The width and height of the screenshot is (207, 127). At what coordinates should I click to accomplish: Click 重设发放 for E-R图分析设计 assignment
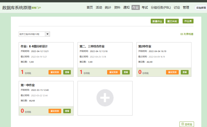[55, 72]
